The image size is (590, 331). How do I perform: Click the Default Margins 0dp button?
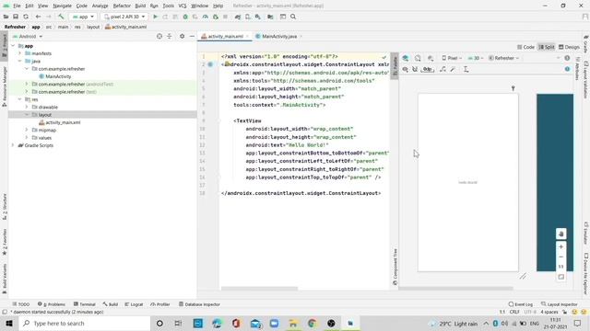point(428,70)
